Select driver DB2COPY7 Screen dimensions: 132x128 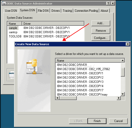(88, 90)
